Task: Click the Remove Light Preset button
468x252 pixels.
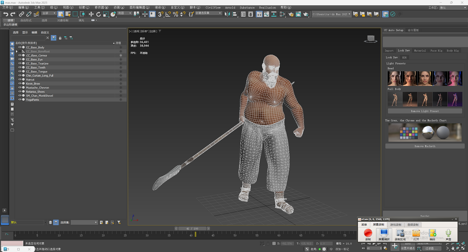Action: click(425, 111)
